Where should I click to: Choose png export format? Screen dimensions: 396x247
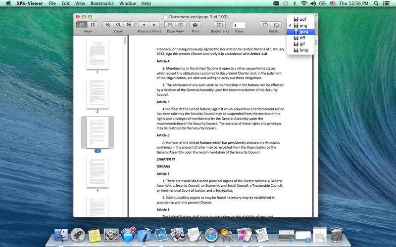pyautogui.click(x=301, y=26)
